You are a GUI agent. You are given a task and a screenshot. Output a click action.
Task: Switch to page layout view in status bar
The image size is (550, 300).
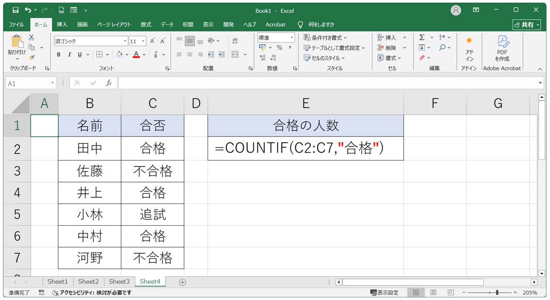coord(433,293)
